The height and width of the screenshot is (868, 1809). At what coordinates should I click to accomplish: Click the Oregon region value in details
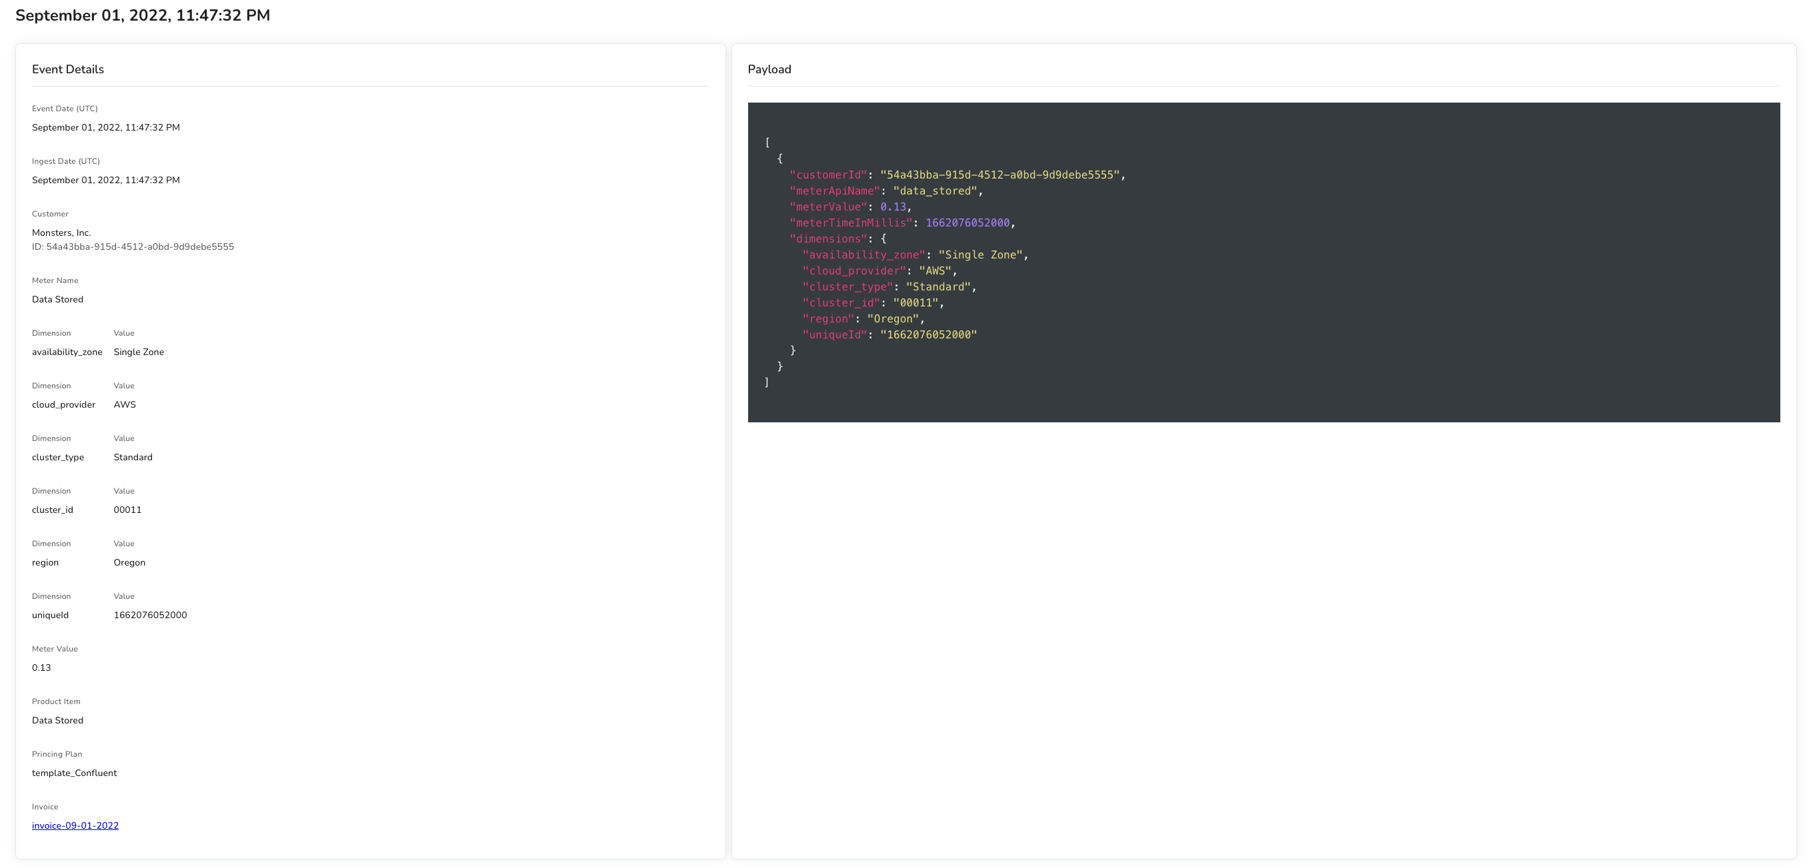click(129, 562)
